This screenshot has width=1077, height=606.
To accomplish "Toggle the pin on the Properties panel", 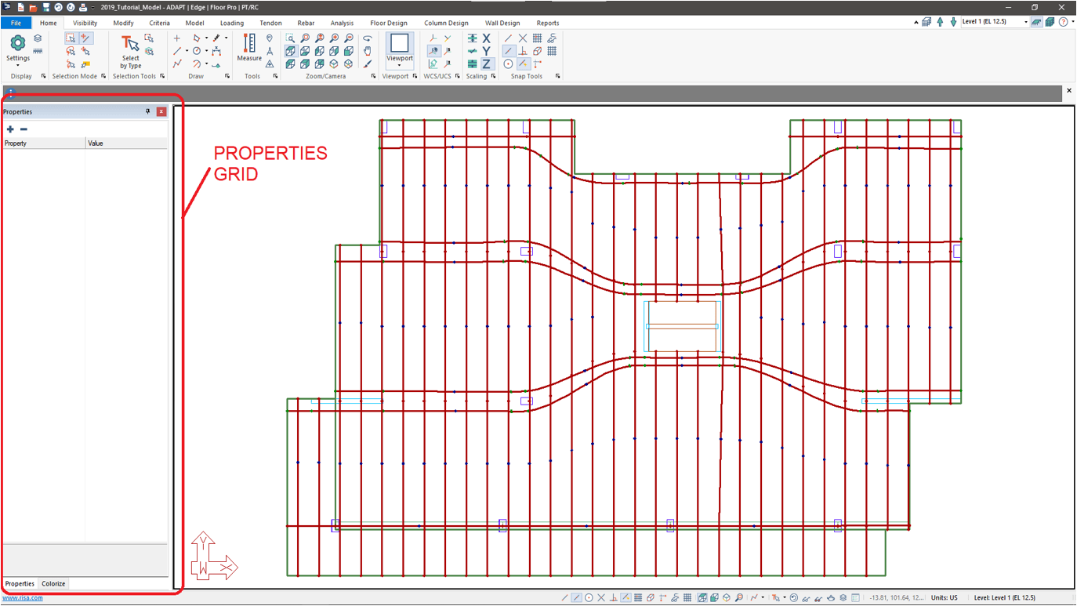I will coord(147,111).
